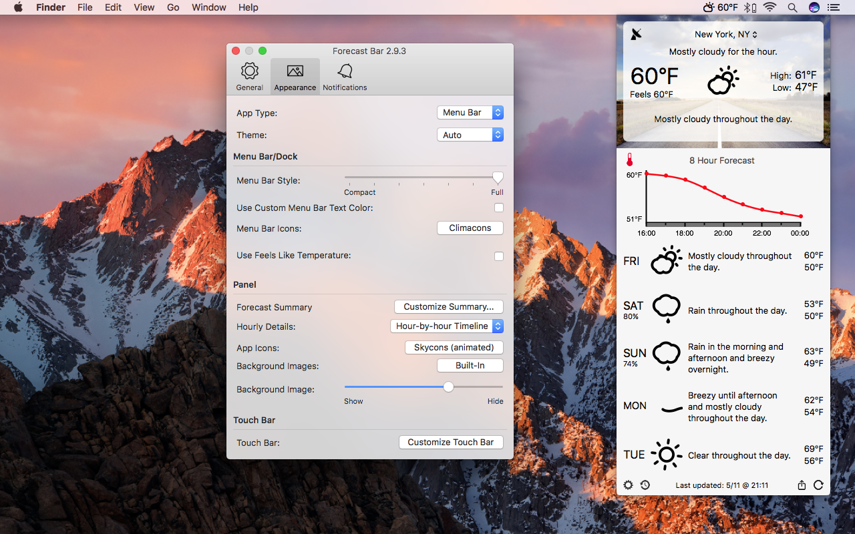
Task: Open the Theme dropdown set to Auto
Action: pyautogui.click(x=470, y=135)
